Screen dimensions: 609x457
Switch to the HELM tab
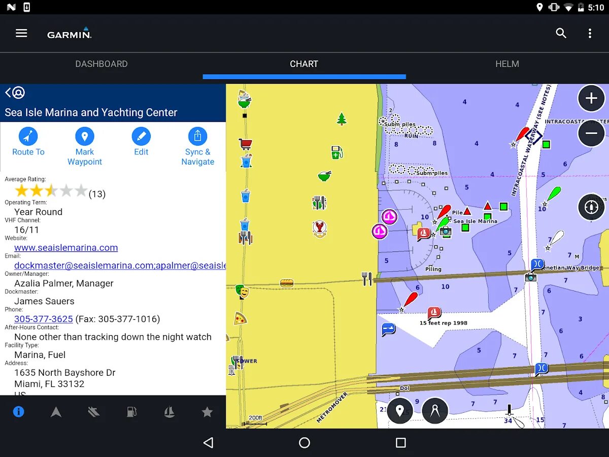pos(507,64)
